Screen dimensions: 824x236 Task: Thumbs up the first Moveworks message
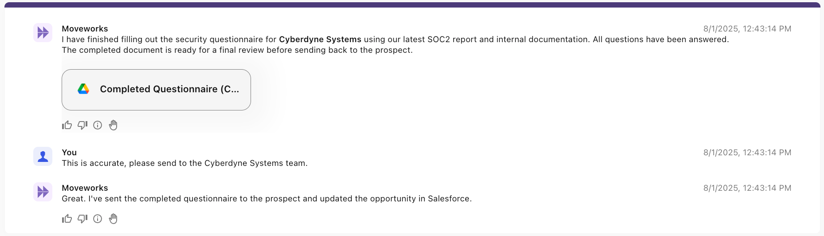click(67, 125)
